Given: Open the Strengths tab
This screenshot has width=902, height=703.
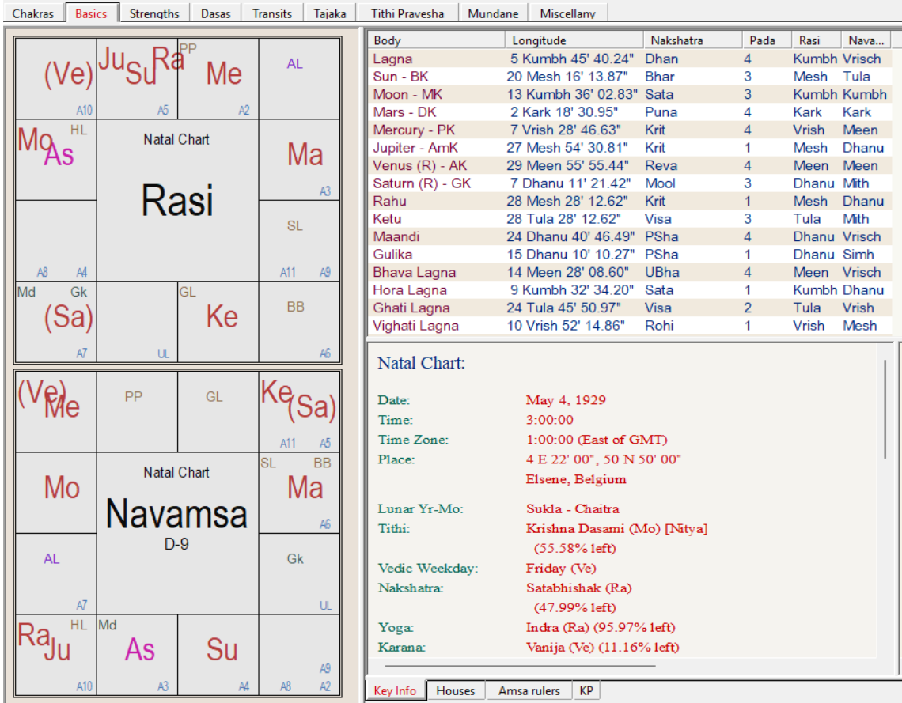Looking at the screenshot, I should click(153, 13).
